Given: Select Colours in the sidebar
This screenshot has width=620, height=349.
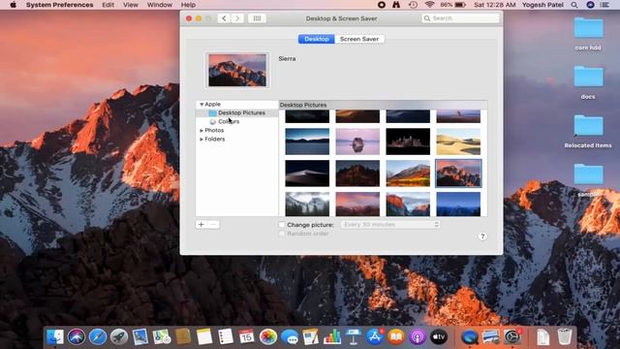Looking at the screenshot, I should [236, 121].
